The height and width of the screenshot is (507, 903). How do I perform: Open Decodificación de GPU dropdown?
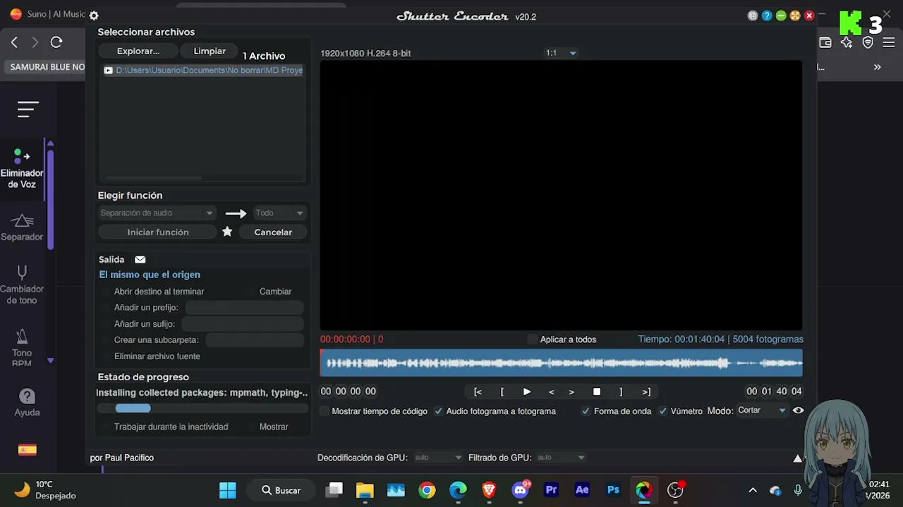[x=438, y=458]
